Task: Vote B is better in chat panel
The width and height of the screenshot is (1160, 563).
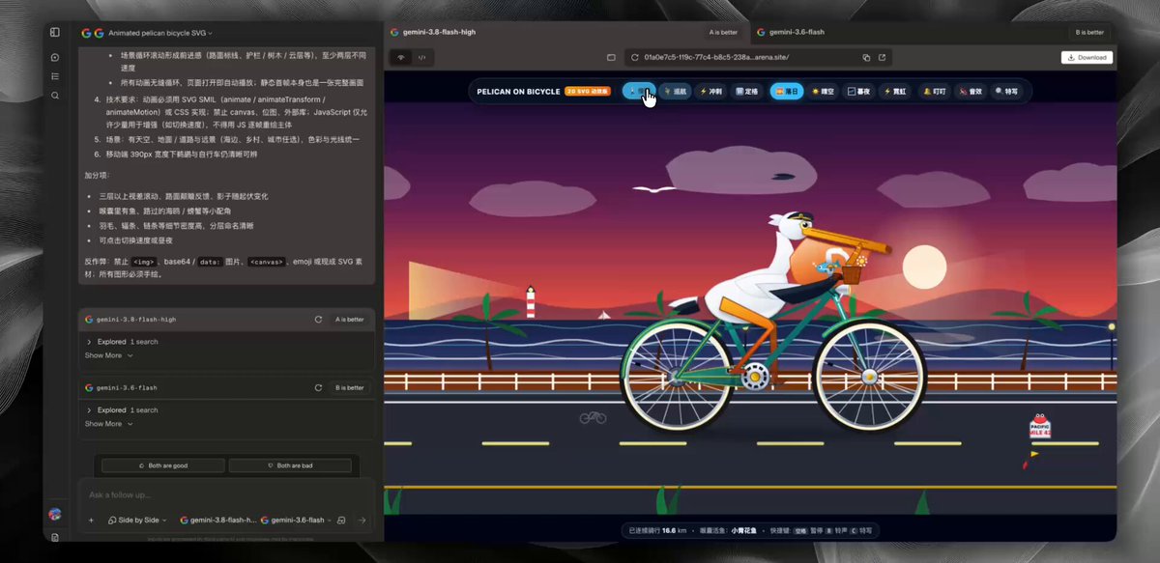Action: 349,387
